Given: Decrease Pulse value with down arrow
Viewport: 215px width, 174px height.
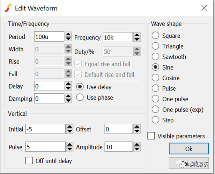Looking at the screenshot, I should tap(70, 149).
